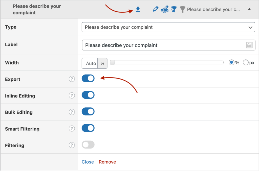Click the smart filtering lightning funnel icon
The height and width of the screenshot is (171, 259).
click(x=174, y=10)
